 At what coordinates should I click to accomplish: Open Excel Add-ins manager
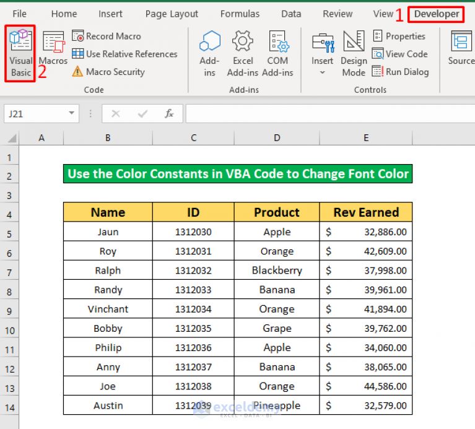coord(243,54)
